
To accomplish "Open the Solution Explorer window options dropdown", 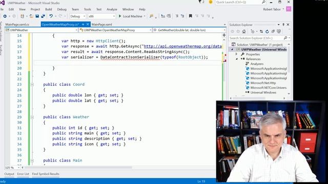I will pyautogui.click(x=279, y=25).
